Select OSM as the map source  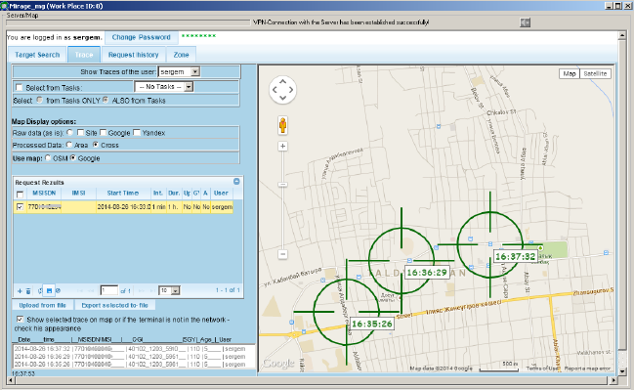48,157
